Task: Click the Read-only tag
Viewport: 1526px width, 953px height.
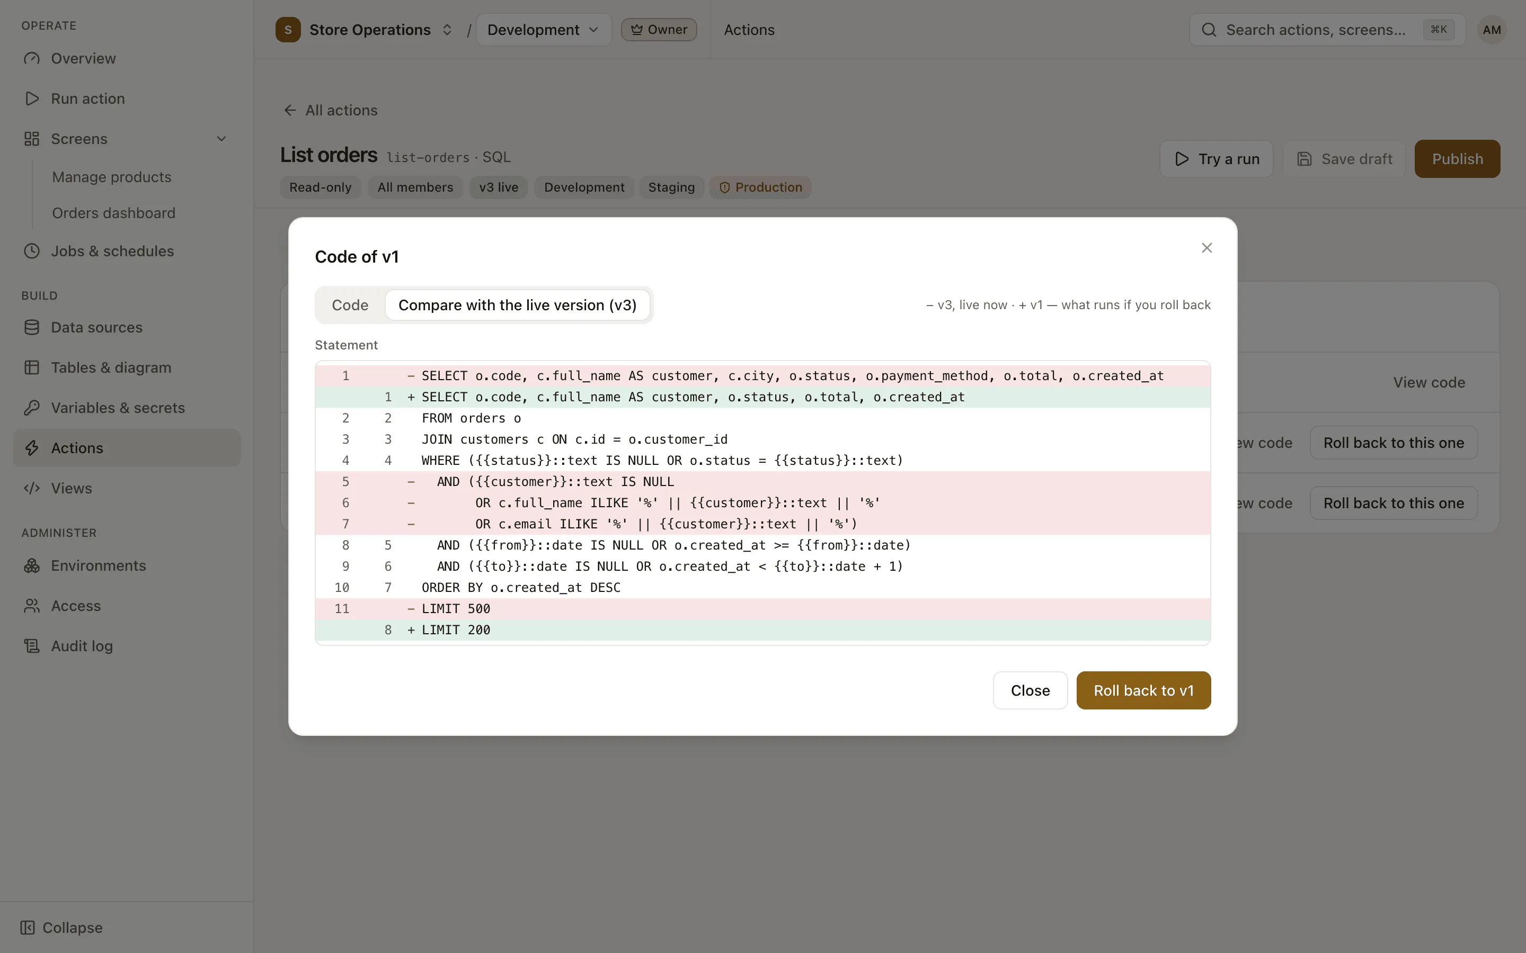Action: pyautogui.click(x=321, y=187)
